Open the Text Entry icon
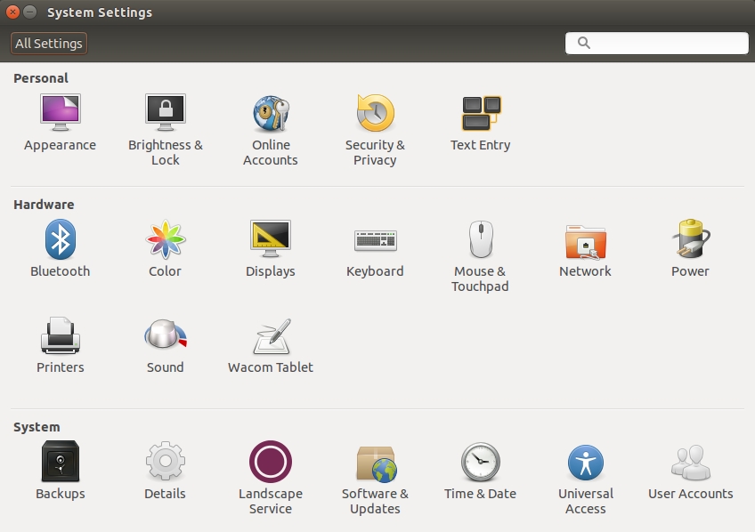755x532 pixels. pyautogui.click(x=481, y=113)
